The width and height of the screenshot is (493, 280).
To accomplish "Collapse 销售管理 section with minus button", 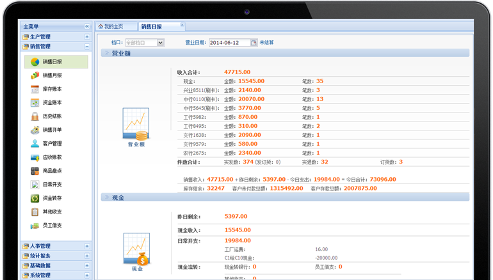I will (x=87, y=47).
